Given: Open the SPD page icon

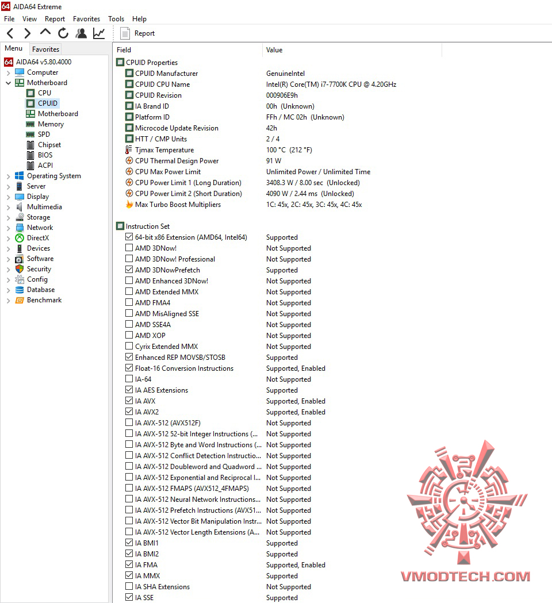Looking at the screenshot, I should (x=30, y=135).
